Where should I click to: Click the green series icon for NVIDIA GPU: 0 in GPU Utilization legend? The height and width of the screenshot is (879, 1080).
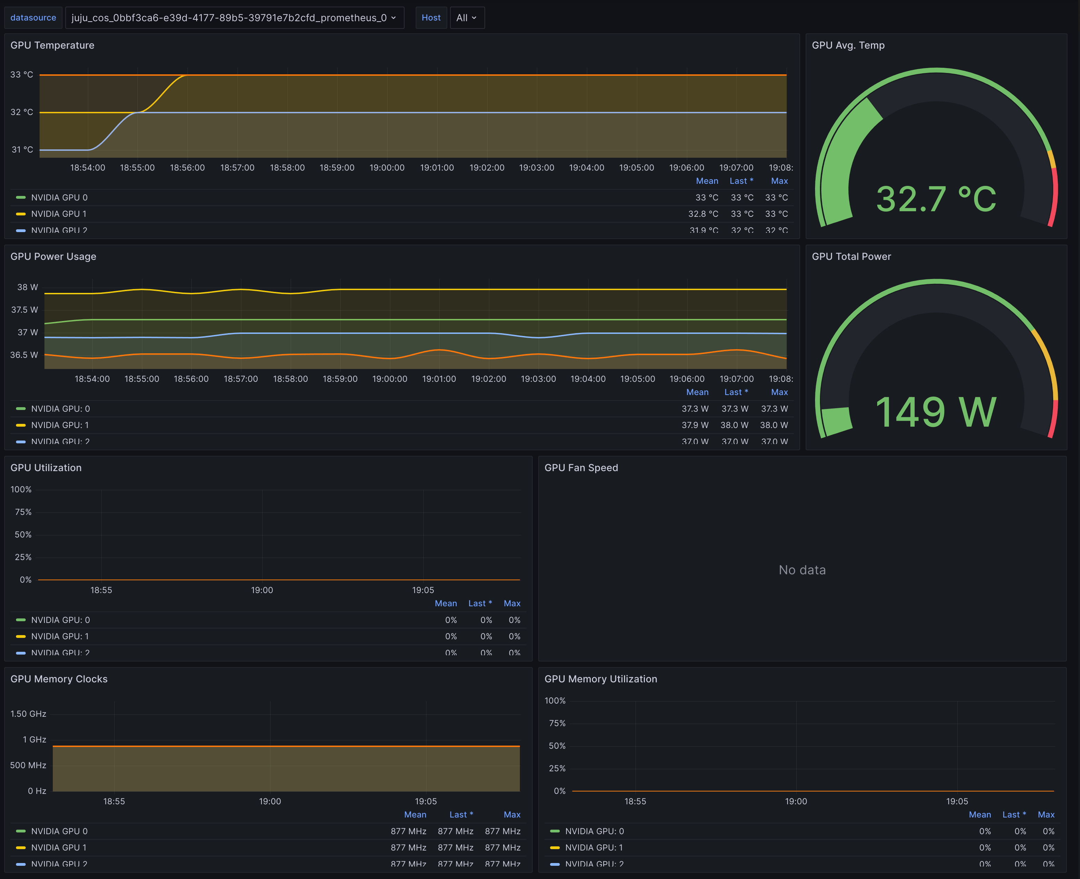click(21, 620)
